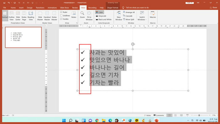Toggle the Guides checkbox
Image resolution: width=220 pixels, height=124 pixels.
61,19
